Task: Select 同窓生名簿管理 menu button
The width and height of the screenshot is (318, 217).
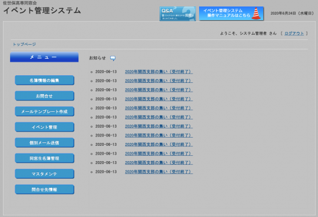Action: tap(44, 158)
